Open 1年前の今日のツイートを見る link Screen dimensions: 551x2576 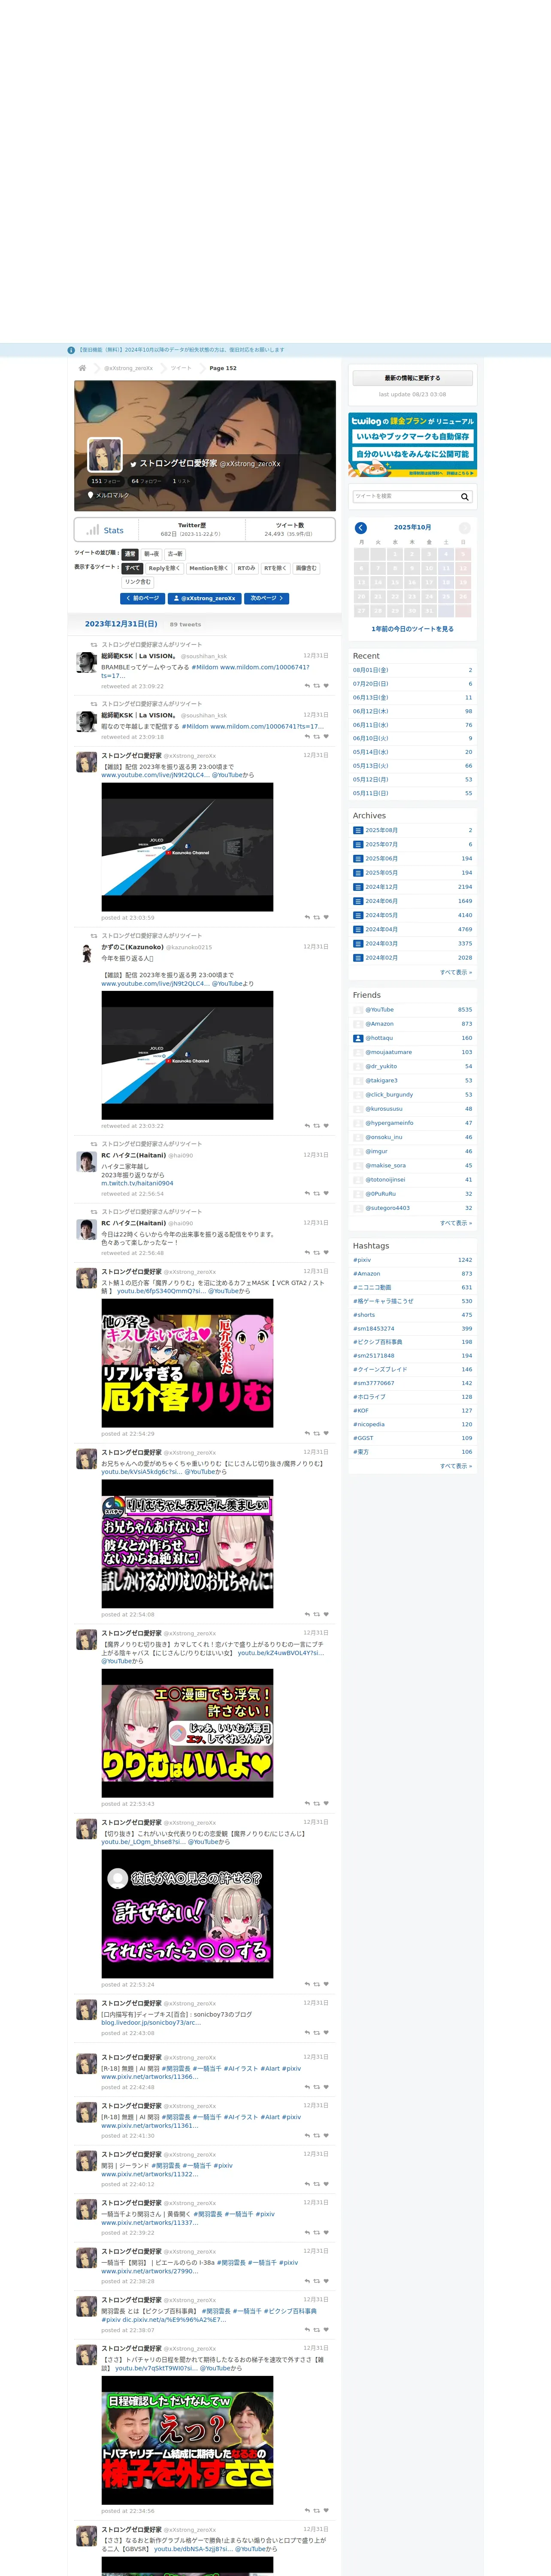click(412, 629)
